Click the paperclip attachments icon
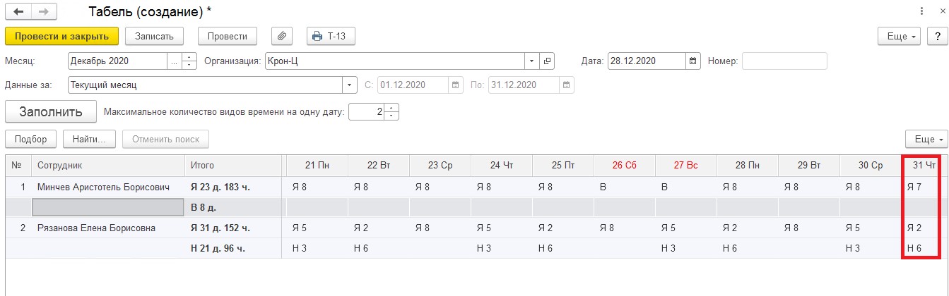This screenshot has height=296, width=949. [281, 36]
